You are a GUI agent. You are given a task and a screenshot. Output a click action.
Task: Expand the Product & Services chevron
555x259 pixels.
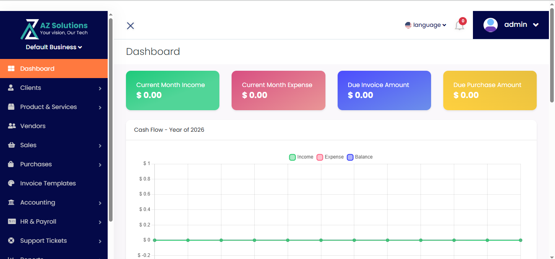[x=100, y=107]
